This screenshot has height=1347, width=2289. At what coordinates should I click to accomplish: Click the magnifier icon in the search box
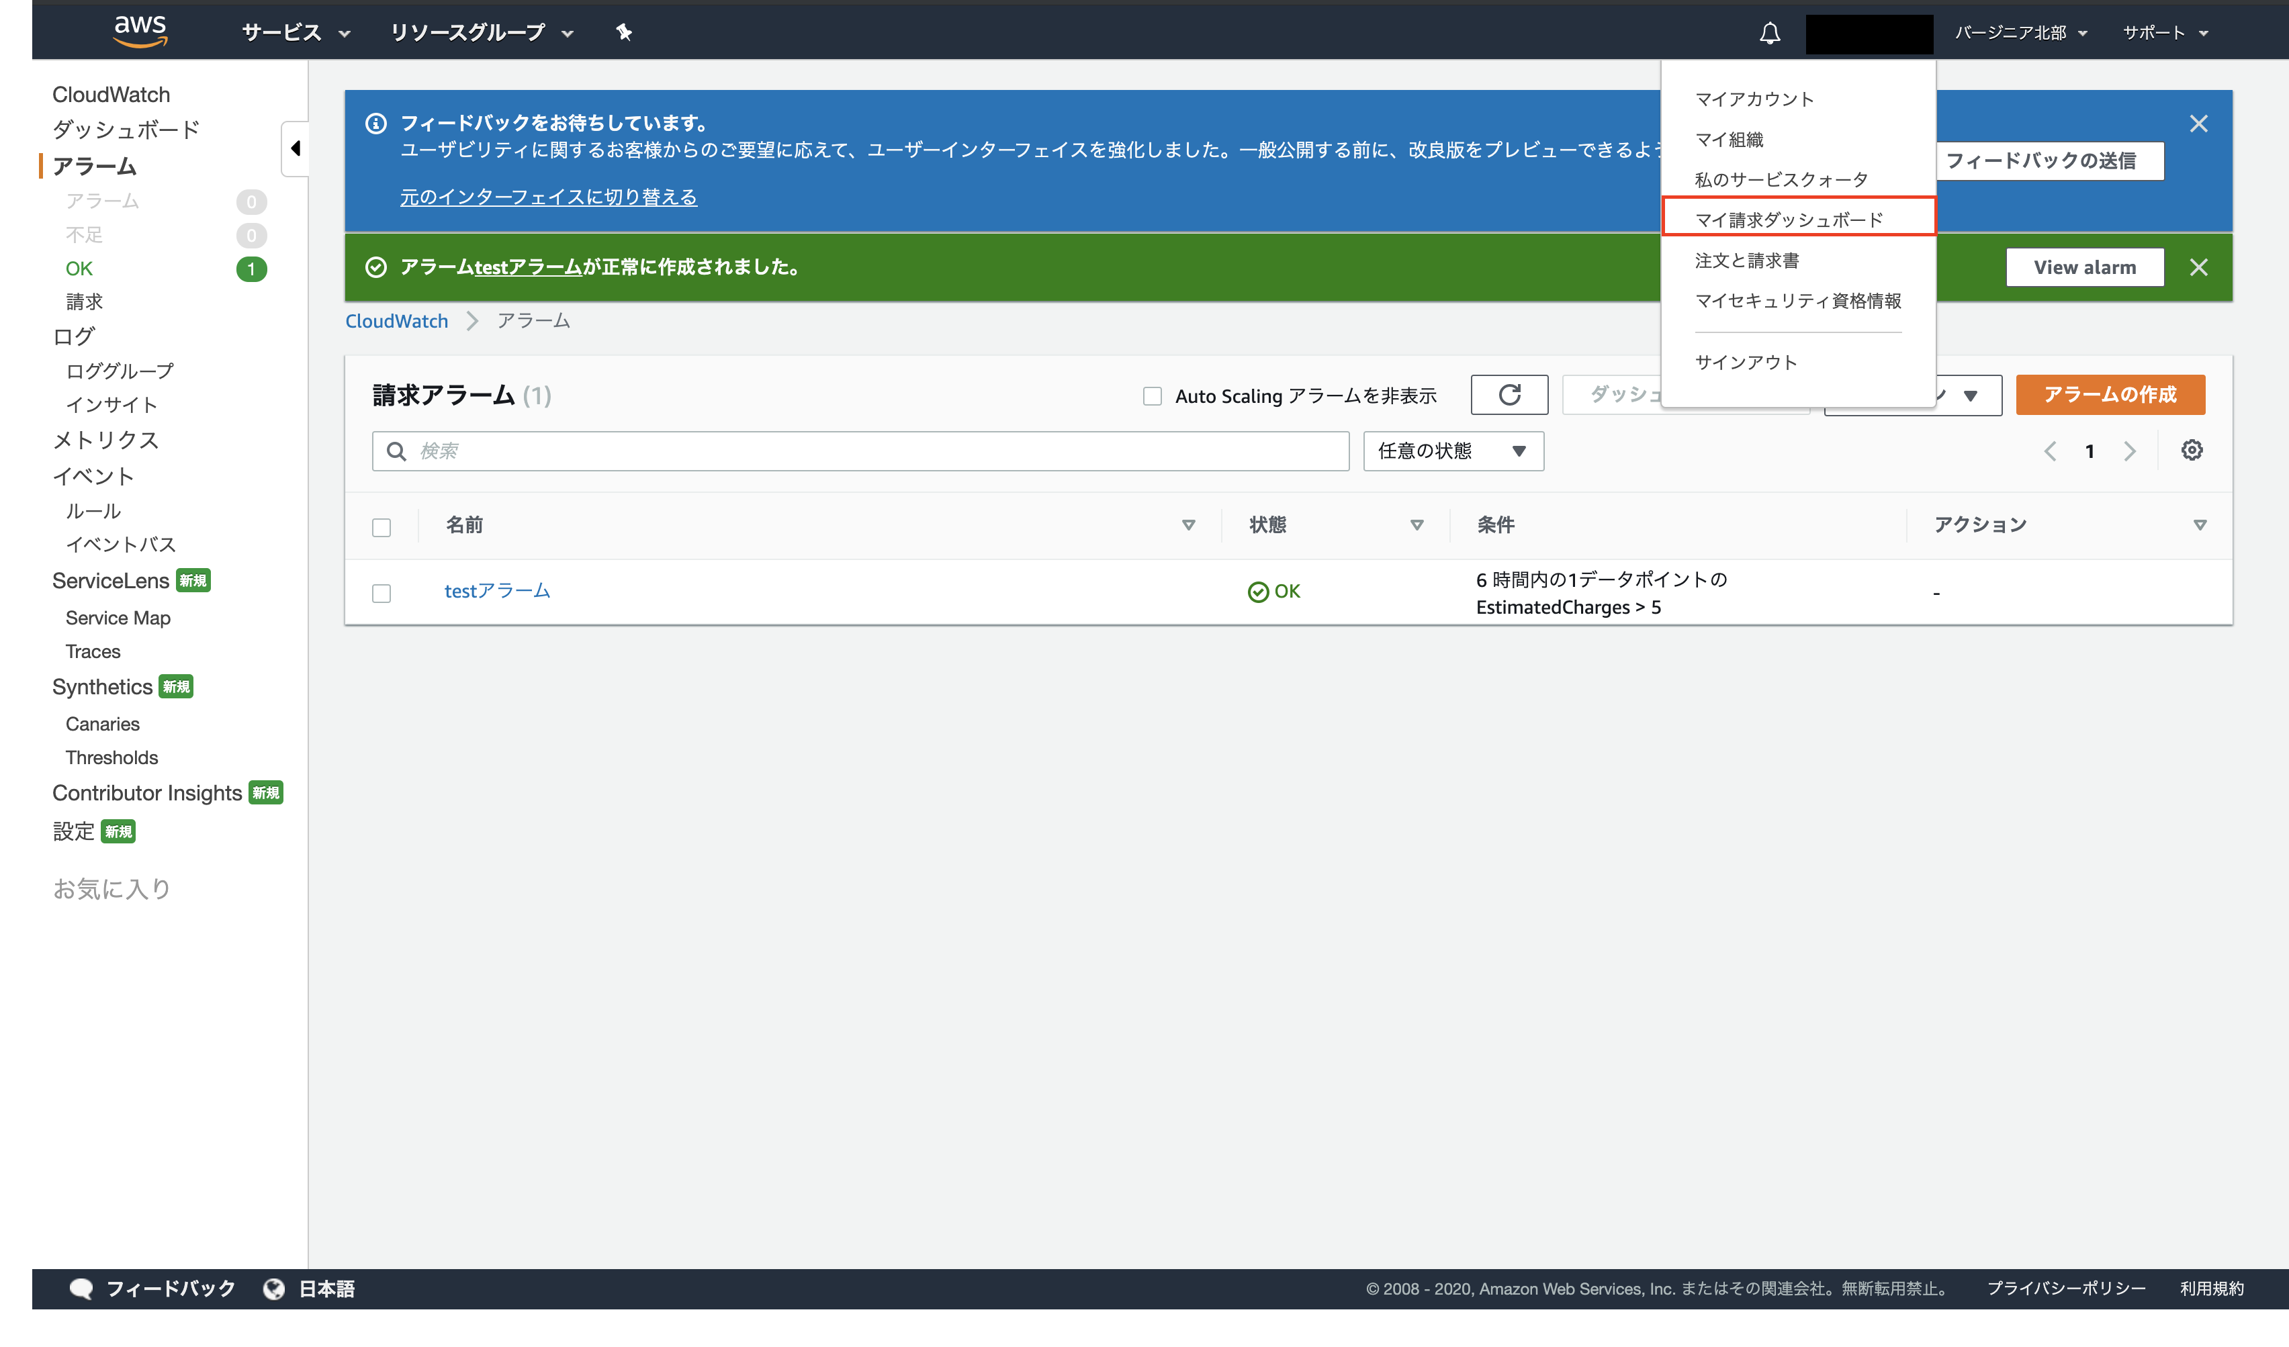396,451
